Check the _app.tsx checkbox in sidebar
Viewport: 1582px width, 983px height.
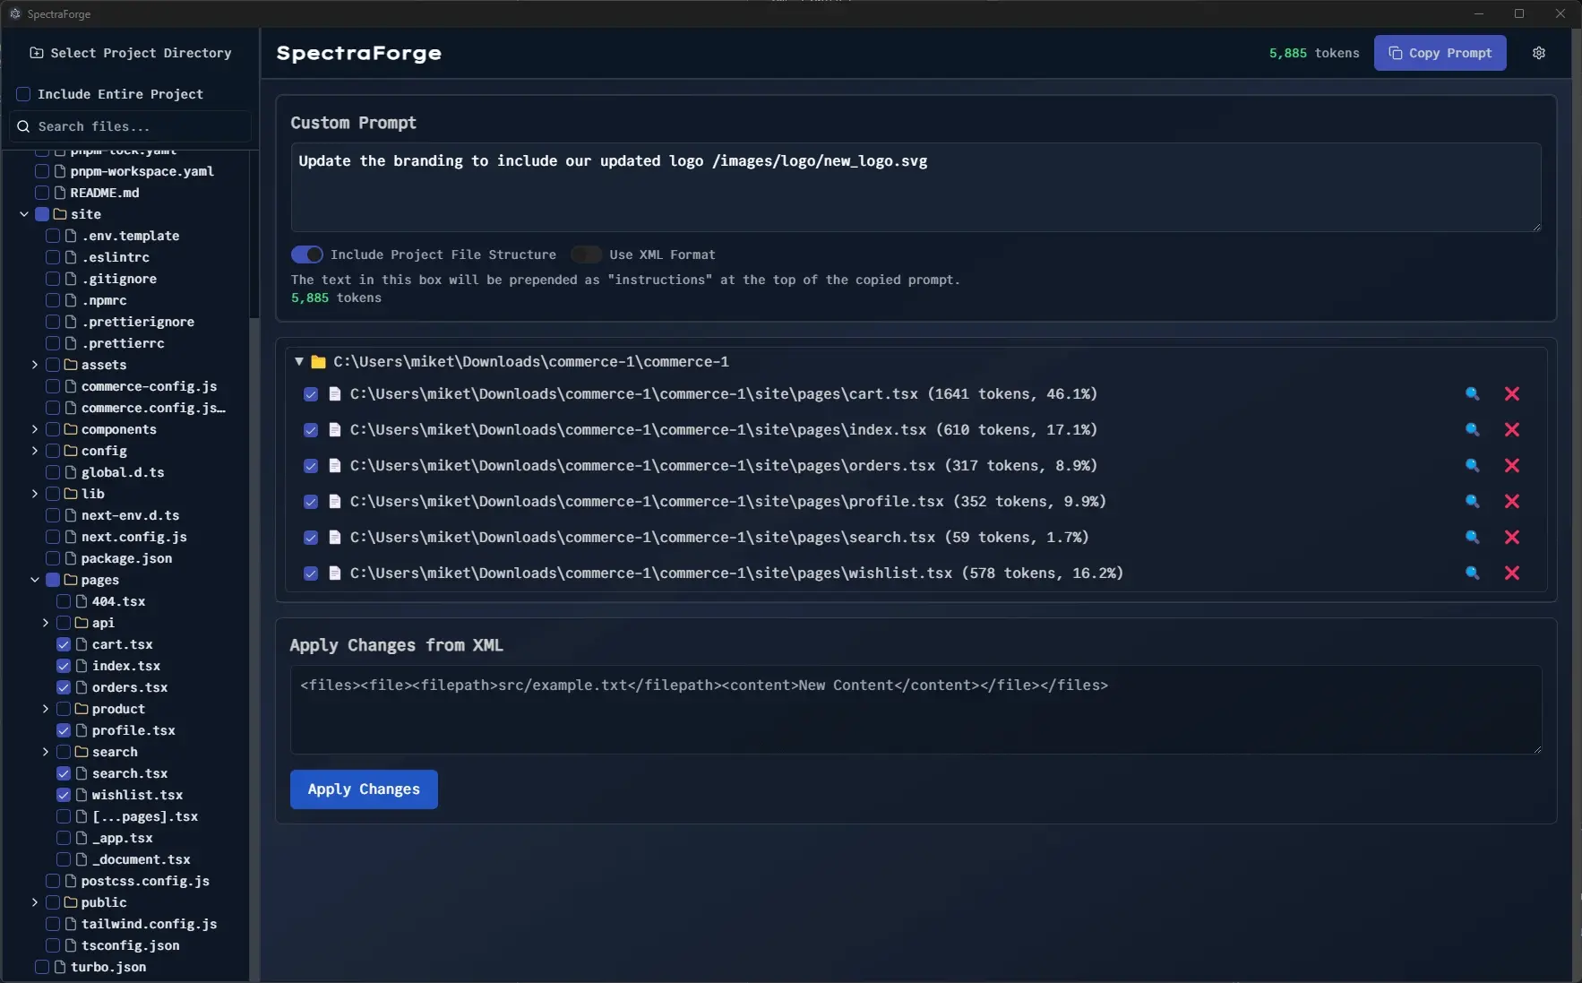(x=64, y=838)
